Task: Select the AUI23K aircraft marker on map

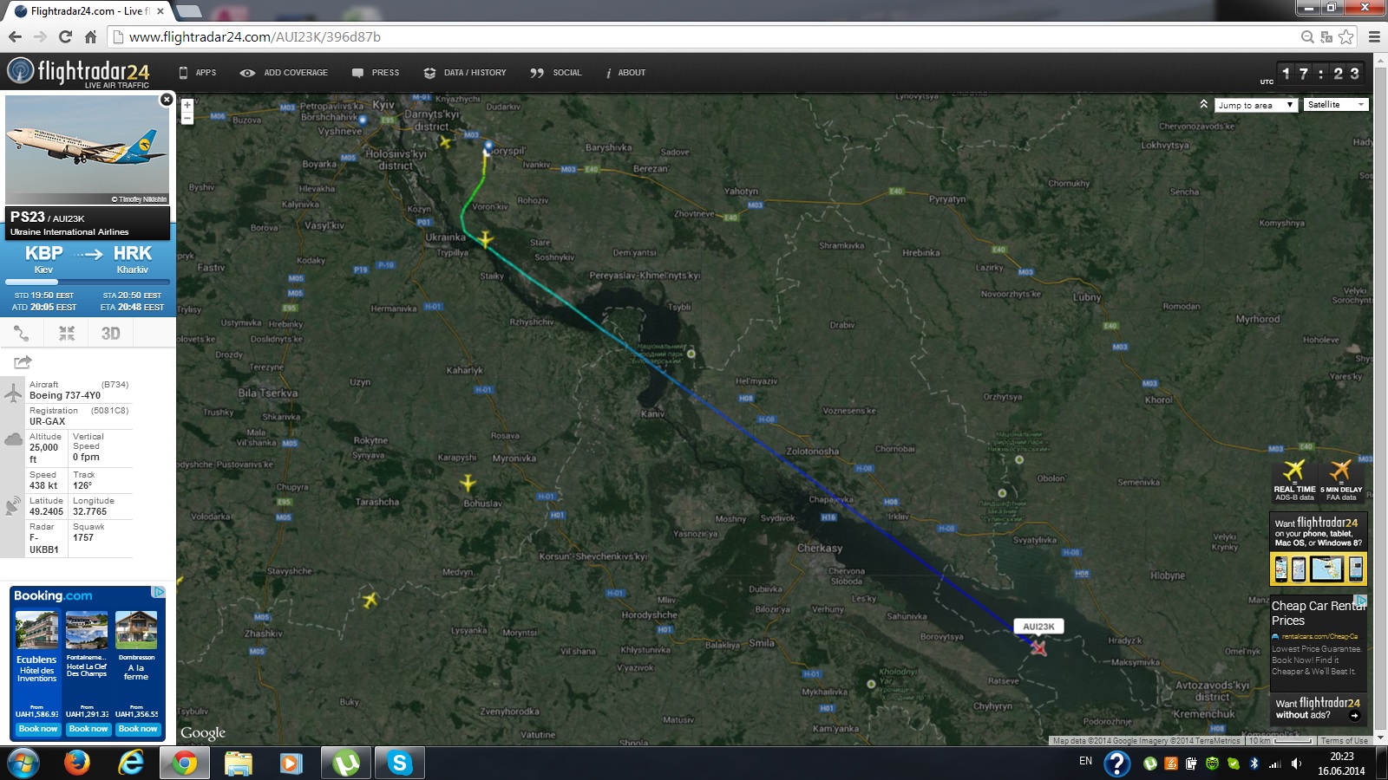Action: pos(1038,647)
